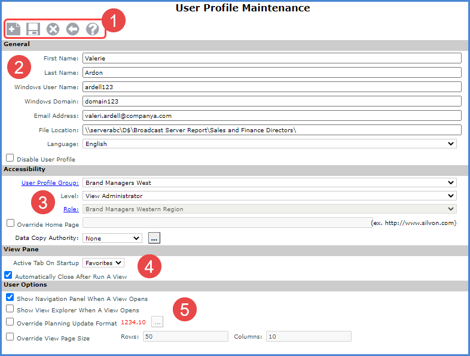470x356 pixels.
Task: Click the Save floppy disk icon
Action: pyautogui.click(x=33, y=29)
